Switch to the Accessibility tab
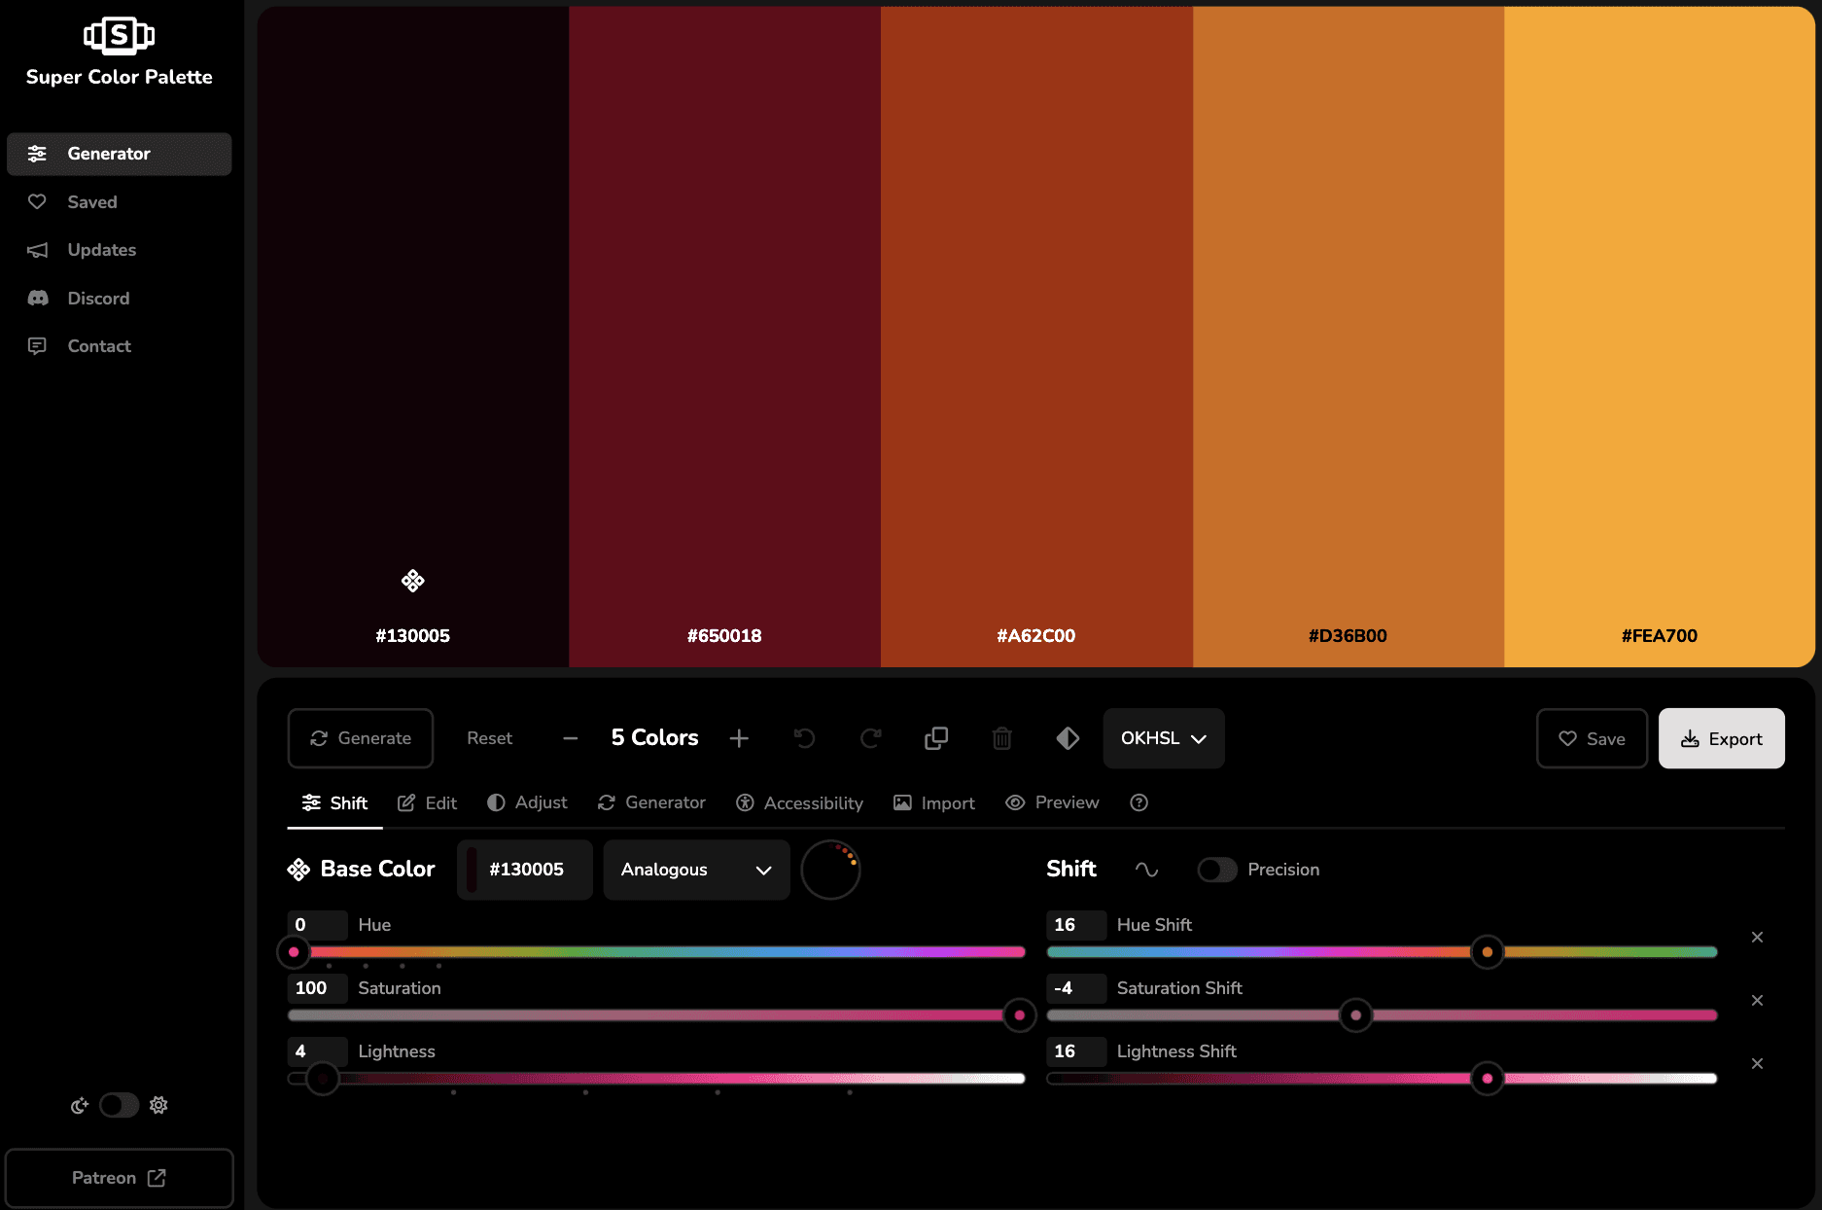The height and width of the screenshot is (1210, 1822). (x=799, y=803)
